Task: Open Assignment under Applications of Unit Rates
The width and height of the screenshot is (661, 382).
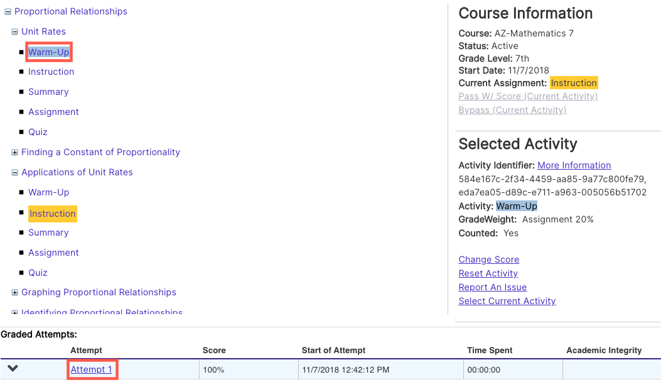Action: (x=53, y=253)
